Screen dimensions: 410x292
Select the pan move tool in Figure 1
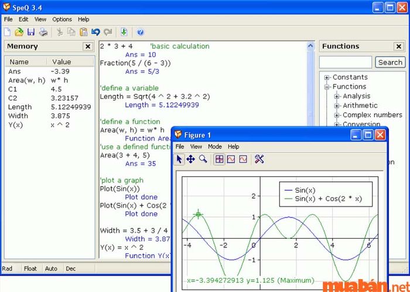coord(190,159)
